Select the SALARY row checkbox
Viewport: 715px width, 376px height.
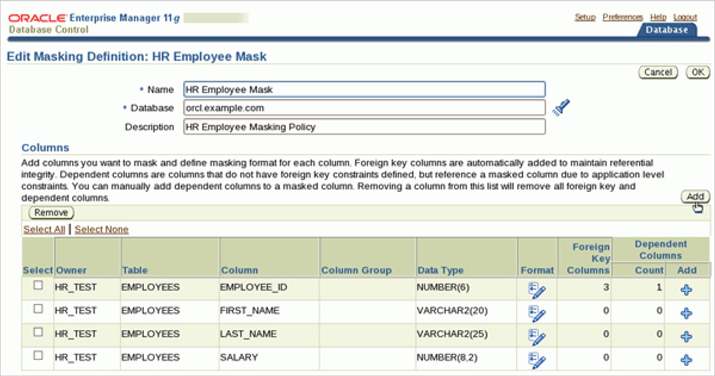pyautogui.click(x=38, y=356)
